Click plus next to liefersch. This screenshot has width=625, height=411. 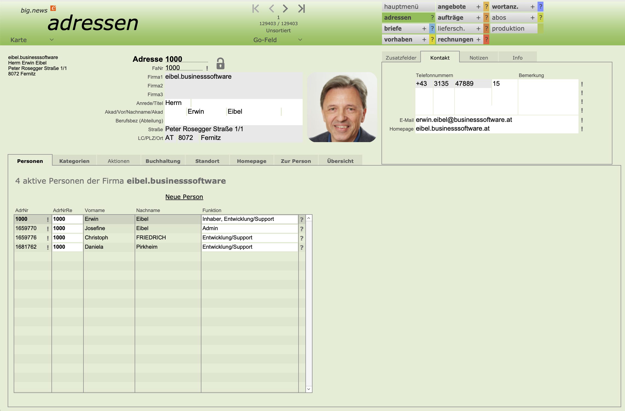478,28
